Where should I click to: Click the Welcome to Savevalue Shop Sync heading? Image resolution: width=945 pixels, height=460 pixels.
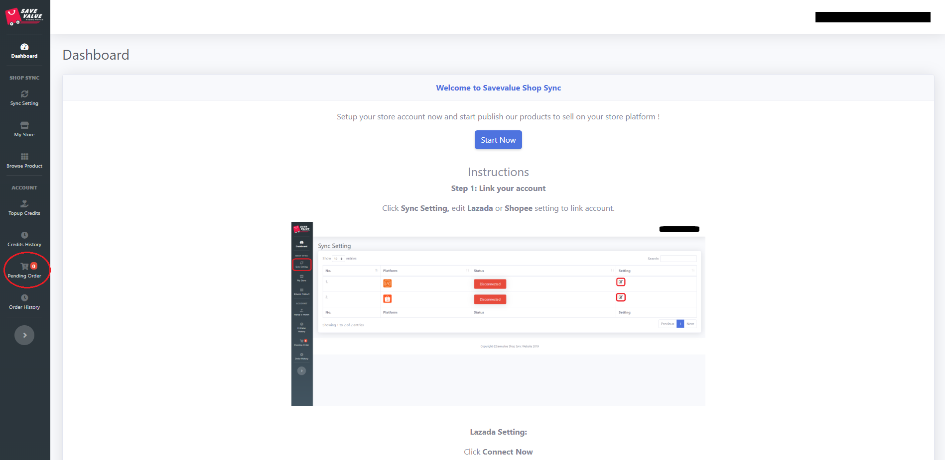click(x=498, y=88)
